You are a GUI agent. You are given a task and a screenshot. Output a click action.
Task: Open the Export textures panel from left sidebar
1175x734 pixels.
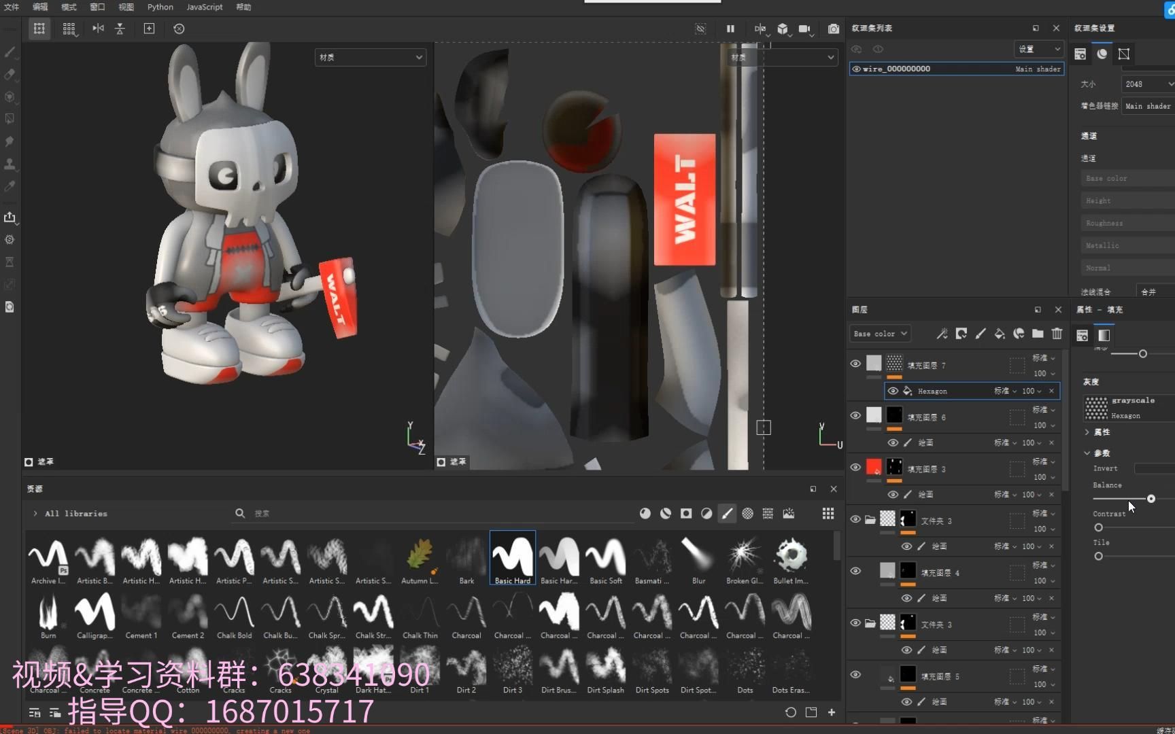pyautogui.click(x=10, y=217)
